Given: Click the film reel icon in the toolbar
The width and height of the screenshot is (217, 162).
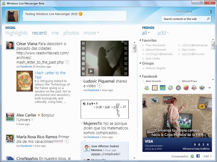Looking at the screenshot, I should click(178, 88).
